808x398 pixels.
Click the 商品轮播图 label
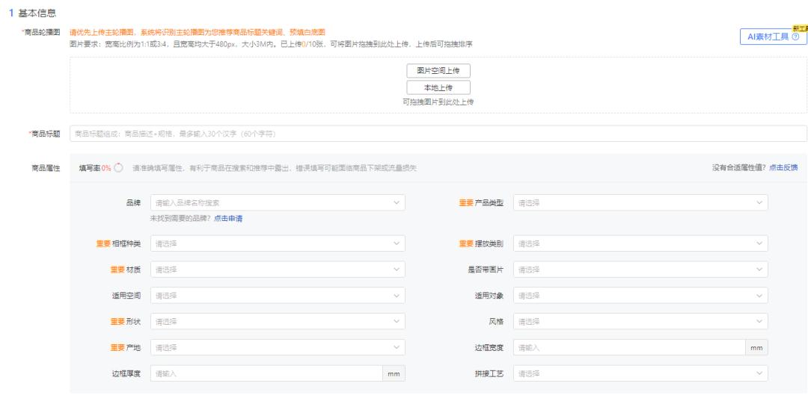41,32
